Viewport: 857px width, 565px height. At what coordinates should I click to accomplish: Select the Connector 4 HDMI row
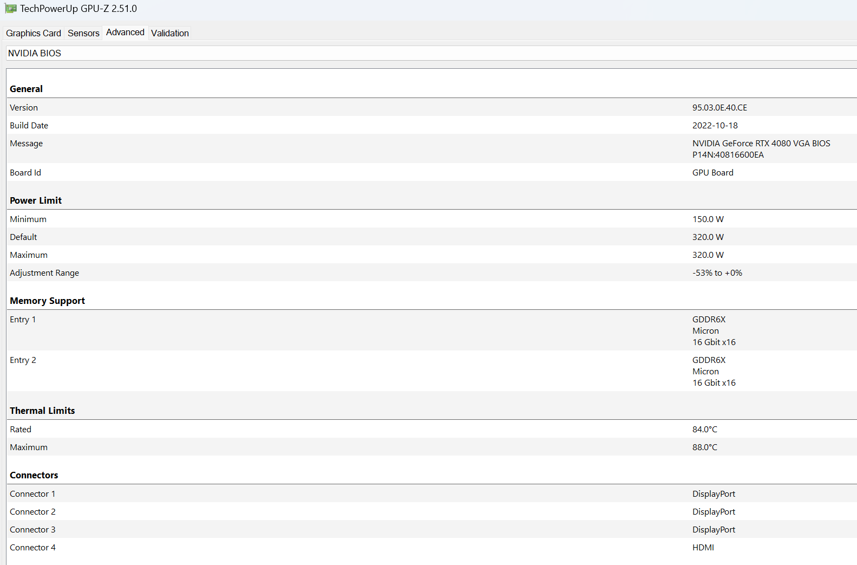[32, 548]
